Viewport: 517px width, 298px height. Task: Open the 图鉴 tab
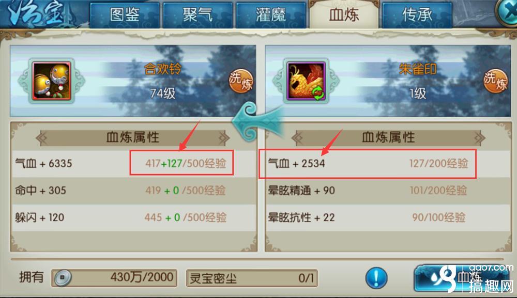(x=125, y=15)
